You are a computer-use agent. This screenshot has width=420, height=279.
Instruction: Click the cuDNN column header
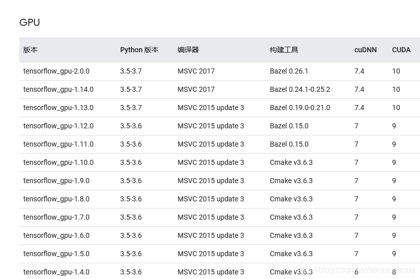coord(365,50)
